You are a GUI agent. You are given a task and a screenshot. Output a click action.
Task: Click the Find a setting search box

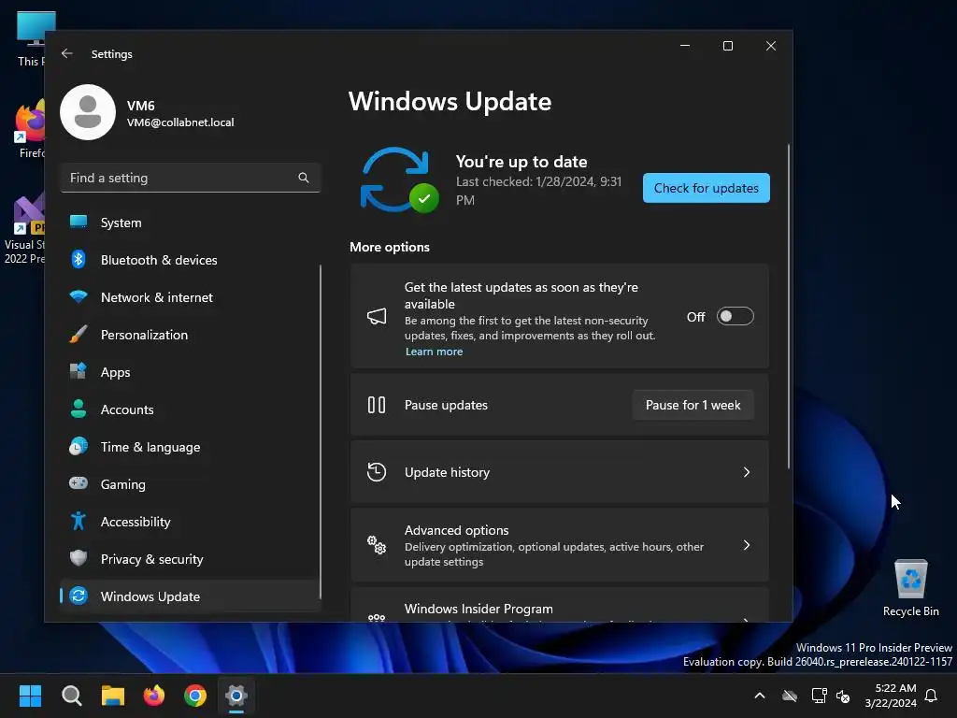(191, 178)
